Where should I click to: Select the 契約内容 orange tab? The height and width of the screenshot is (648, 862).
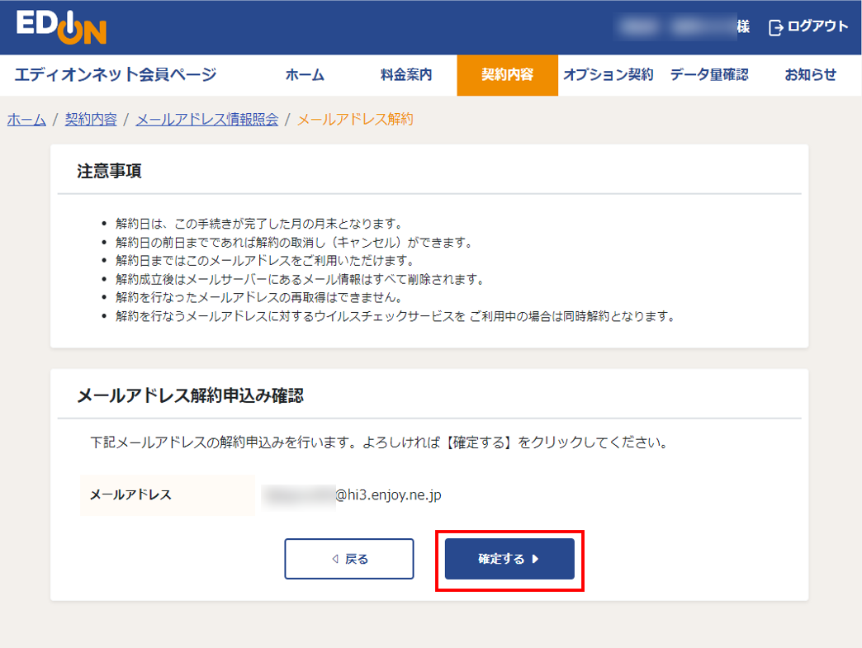[x=507, y=75]
